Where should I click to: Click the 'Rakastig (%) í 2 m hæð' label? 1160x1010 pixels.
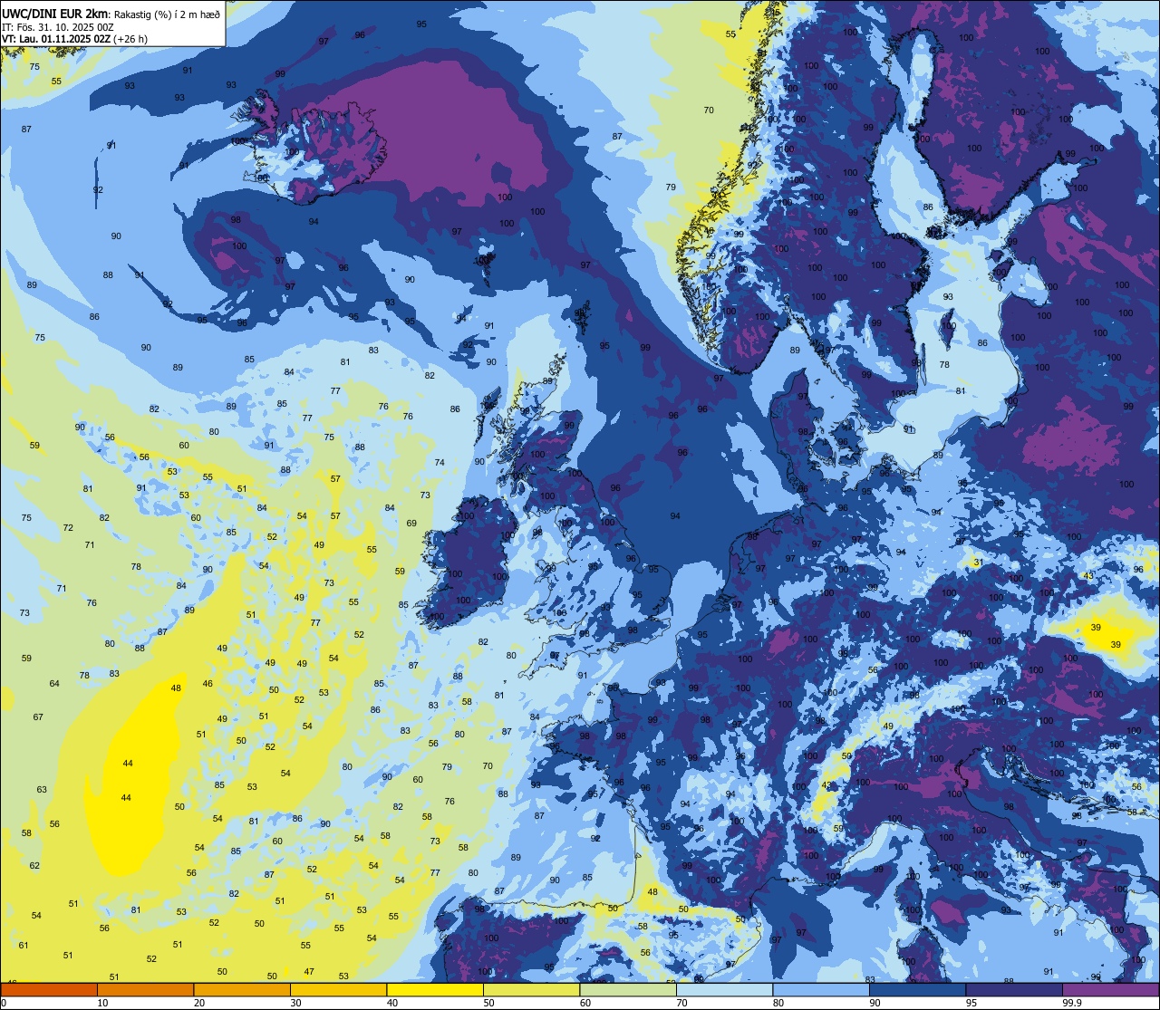pyautogui.click(x=167, y=14)
